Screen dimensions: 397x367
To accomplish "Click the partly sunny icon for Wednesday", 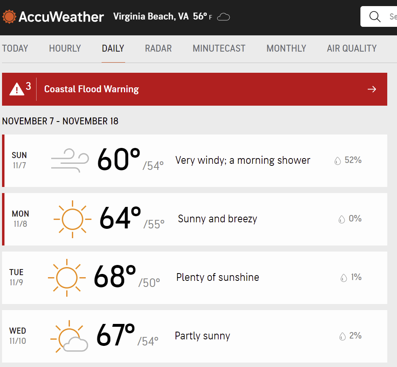I will [x=69, y=336].
